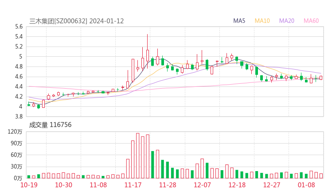The image size is (328, 195).
Task: Click the 4.4 price axis label
Action: [19, 86]
